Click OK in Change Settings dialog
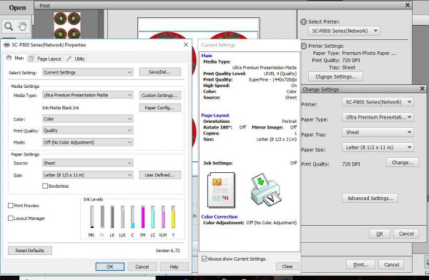The height and width of the screenshot is (280, 429). [380, 234]
